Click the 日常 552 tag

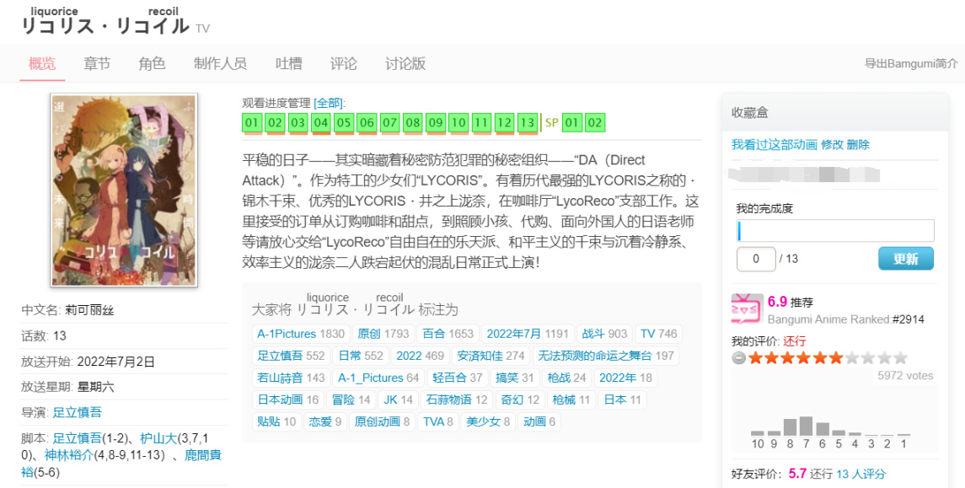tap(361, 356)
